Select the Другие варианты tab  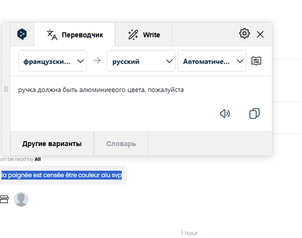click(52, 144)
